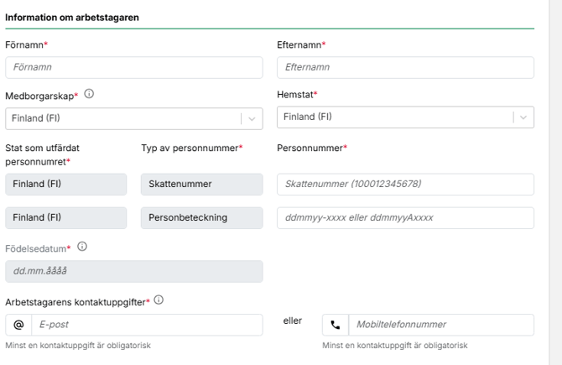The height and width of the screenshot is (365, 562).
Task: Expand the Medborgarskap dropdown chevron
Action: (x=252, y=118)
